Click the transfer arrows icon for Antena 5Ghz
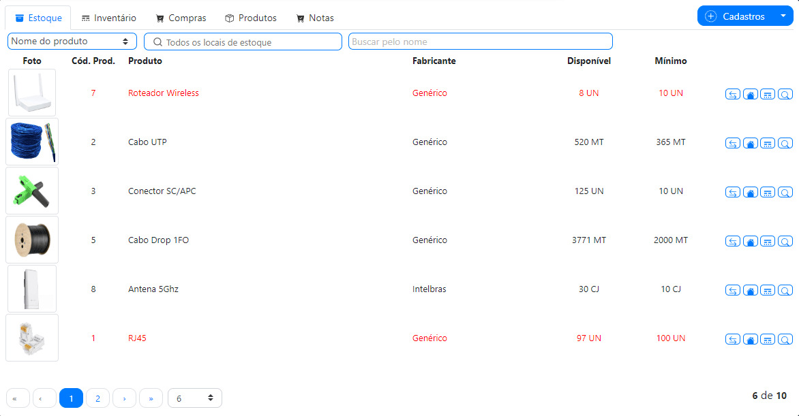Screen dimensions: 799x416 pos(732,291)
